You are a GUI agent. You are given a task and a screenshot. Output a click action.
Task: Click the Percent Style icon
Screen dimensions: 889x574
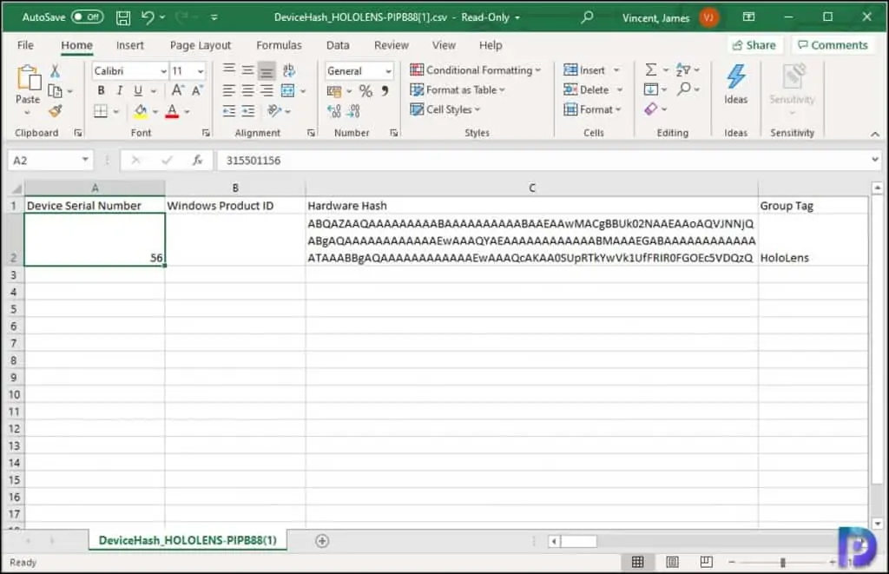tap(365, 91)
